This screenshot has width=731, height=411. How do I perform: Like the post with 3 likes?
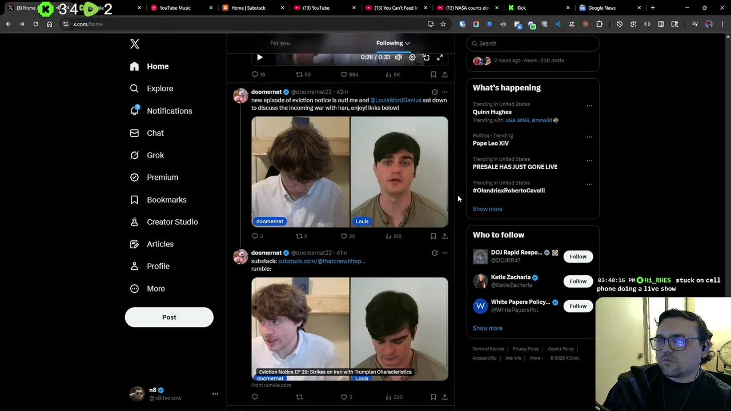click(x=346, y=397)
